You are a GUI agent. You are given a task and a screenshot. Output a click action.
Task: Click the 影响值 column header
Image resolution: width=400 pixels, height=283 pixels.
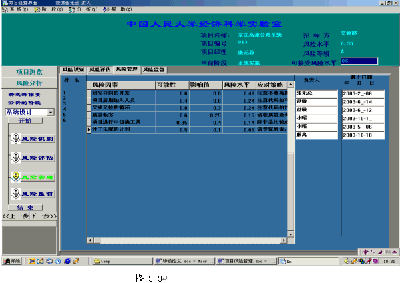click(x=206, y=85)
